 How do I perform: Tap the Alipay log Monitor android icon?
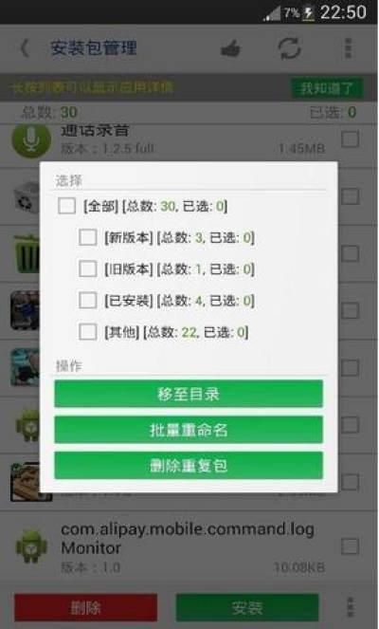pyautogui.click(x=31, y=546)
